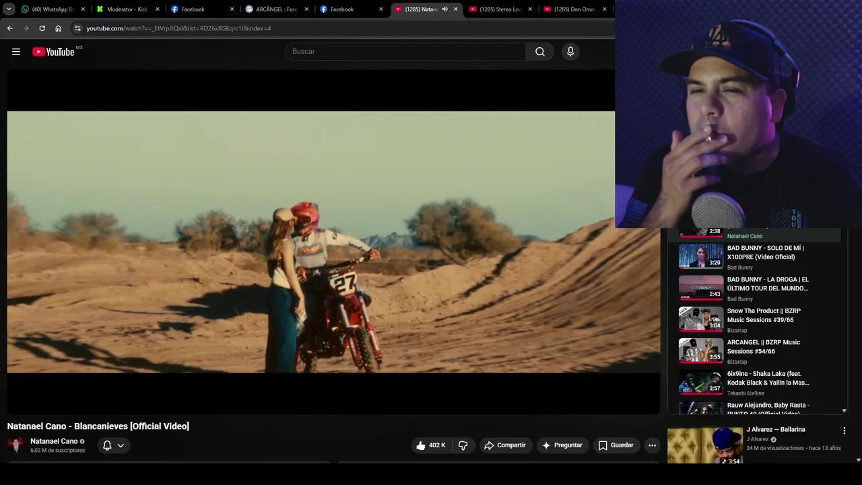The image size is (862, 485).
Task: Dislike the Blancanieves video
Action: (x=463, y=445)
